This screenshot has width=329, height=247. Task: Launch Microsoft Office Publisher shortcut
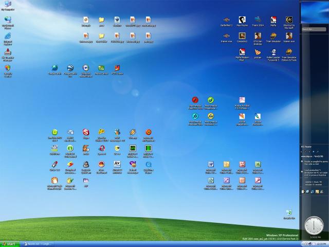(x=211, y=184)
